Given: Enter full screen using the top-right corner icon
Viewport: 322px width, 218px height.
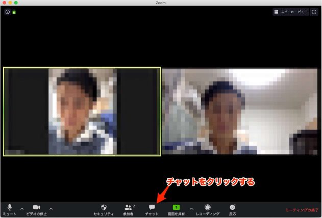Looking at the screenshot, I should (x=314, y=11).
